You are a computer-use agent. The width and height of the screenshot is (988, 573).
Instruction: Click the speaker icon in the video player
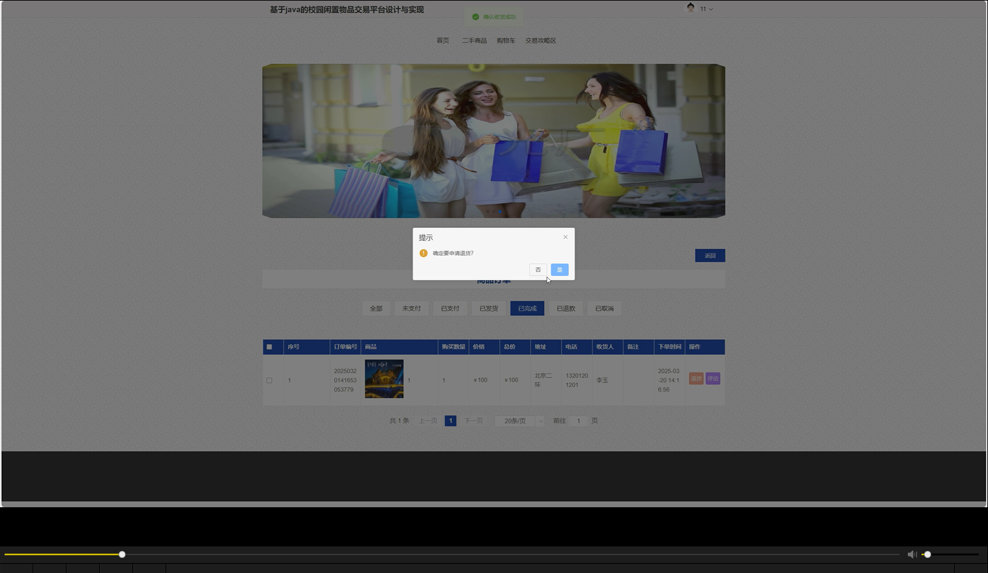click(912, 554)
